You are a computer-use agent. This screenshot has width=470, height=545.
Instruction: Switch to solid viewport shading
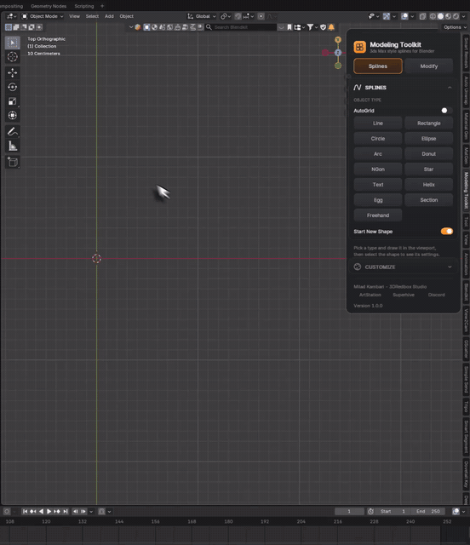tap(440, 16)
